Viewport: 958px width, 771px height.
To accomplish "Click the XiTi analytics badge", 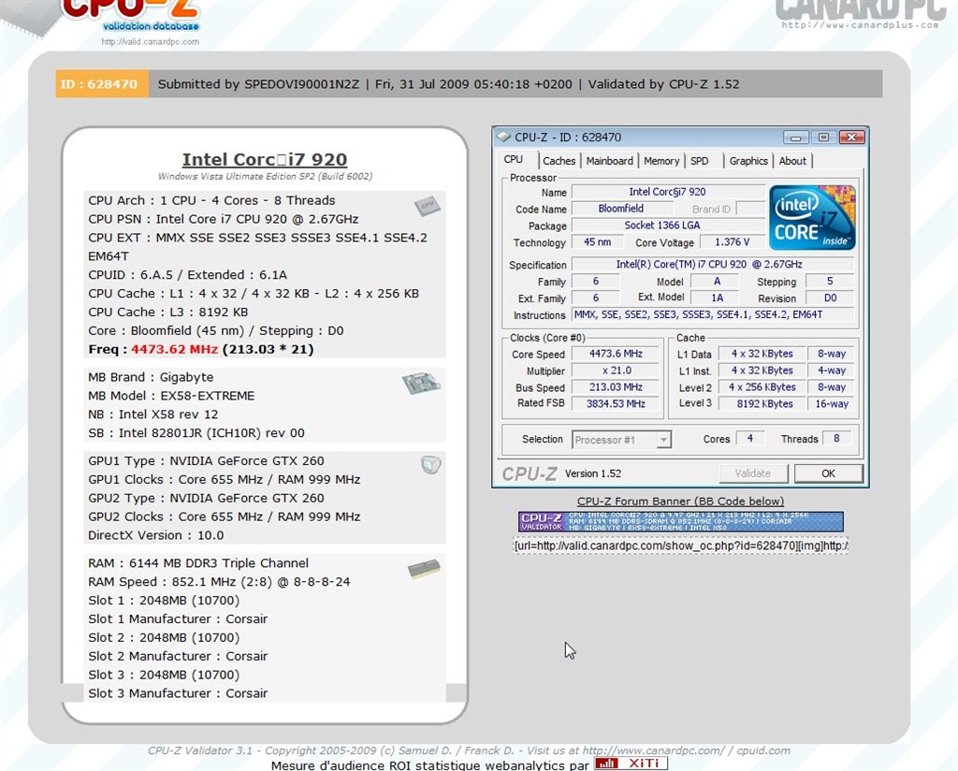I will pos(631,764).
